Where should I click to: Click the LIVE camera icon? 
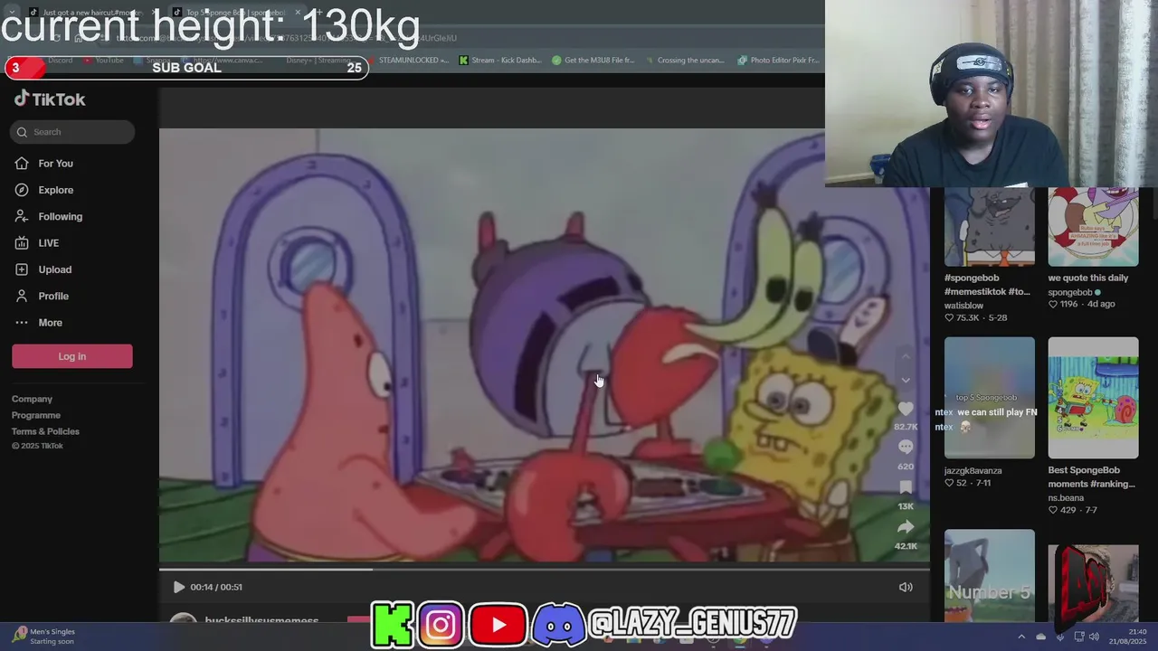22,243
